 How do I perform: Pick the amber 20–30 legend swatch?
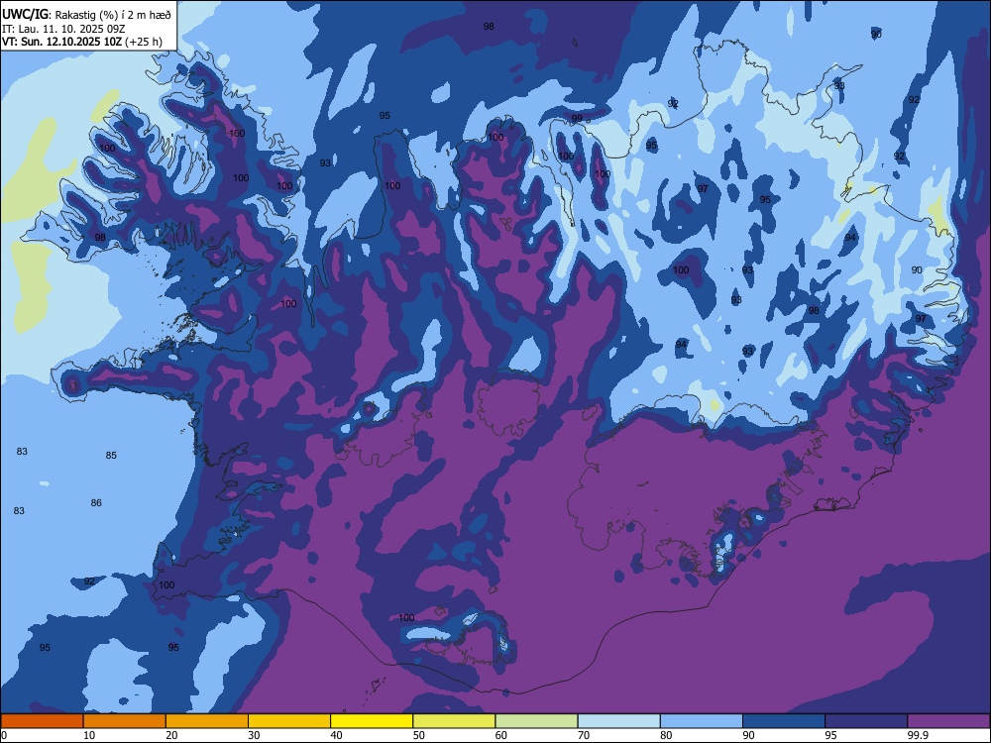tap(207, 721)
